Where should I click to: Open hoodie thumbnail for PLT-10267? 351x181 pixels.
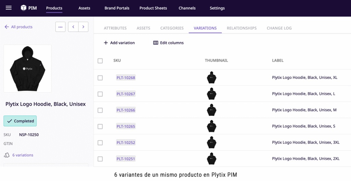pos(211,94)
